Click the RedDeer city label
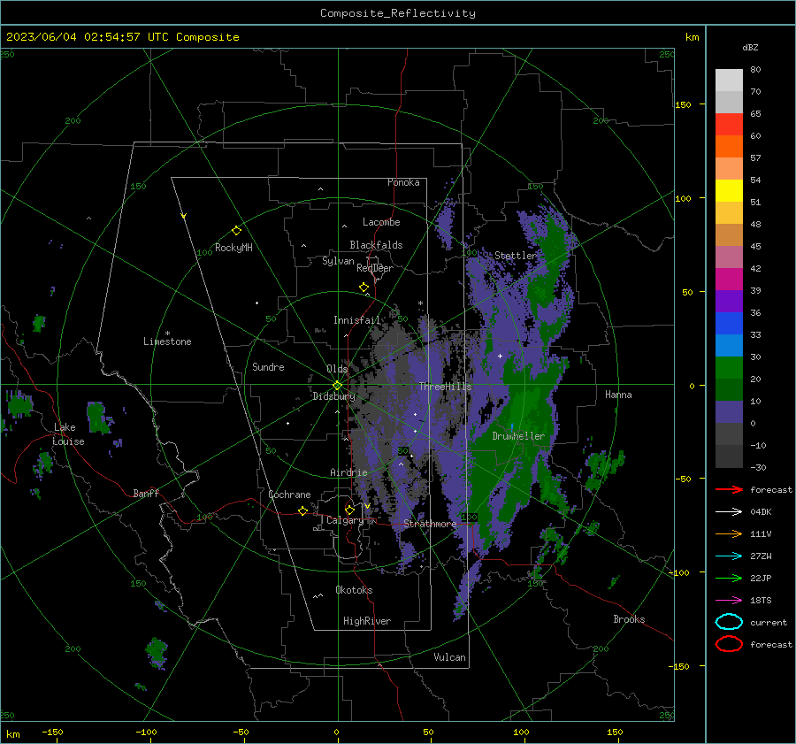796x744 pixels. pyautogui.click(x=375, y=268)
